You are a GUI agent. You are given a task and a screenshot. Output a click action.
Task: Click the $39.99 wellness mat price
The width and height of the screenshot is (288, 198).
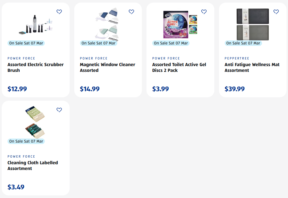235,89
